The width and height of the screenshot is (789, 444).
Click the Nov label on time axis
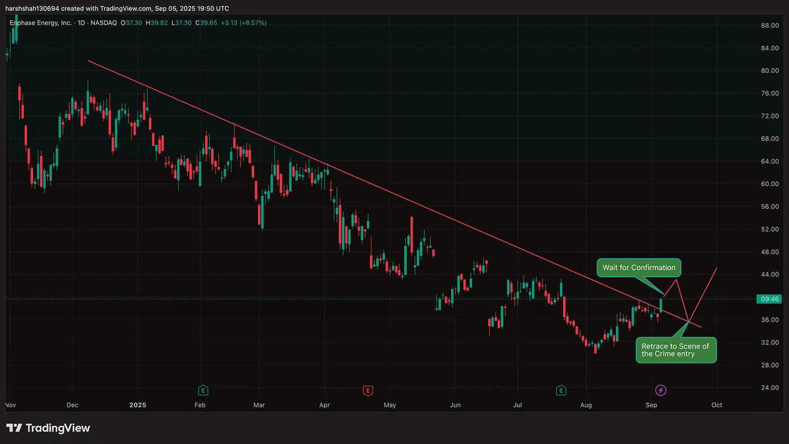click(x=11, y=405)
